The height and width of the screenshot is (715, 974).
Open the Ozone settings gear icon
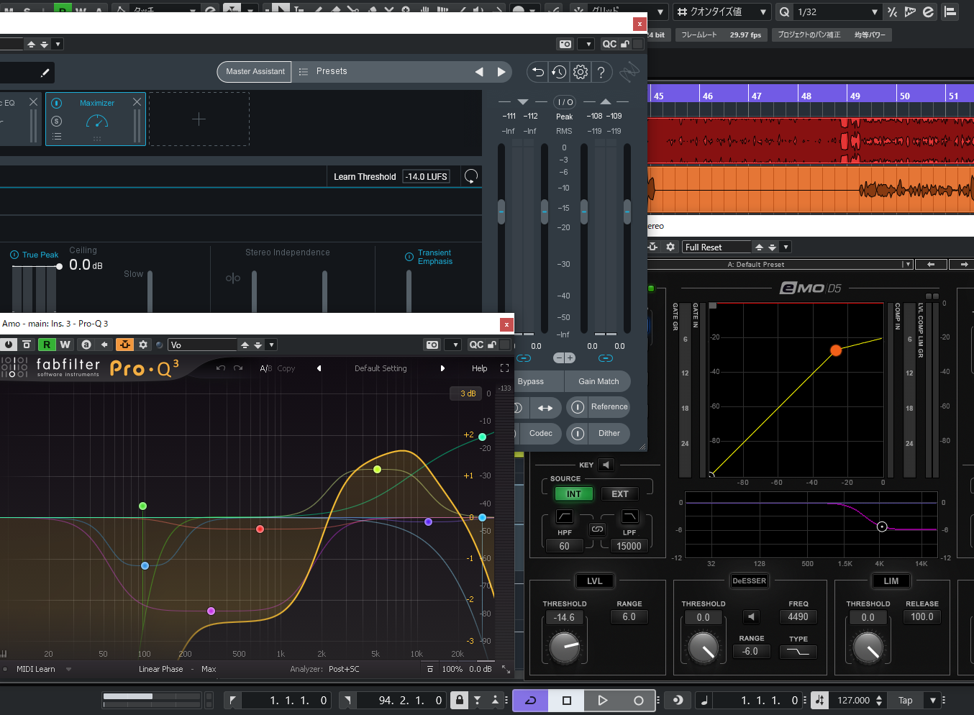(x=581, y=72)
